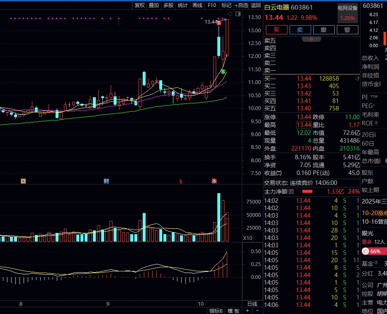Click the 603861 code in right panel

click(372, 6)
